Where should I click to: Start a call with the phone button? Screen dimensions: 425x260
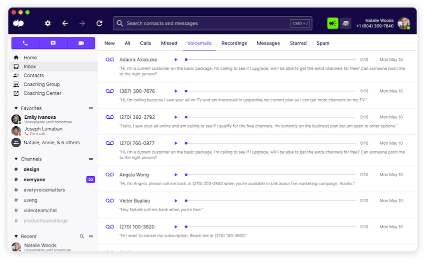(25, 43)
